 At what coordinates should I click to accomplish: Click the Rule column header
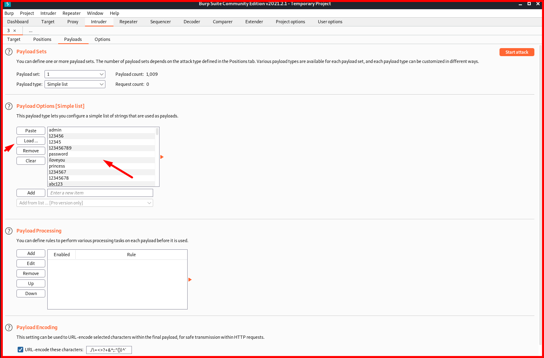tap(131, 255)
